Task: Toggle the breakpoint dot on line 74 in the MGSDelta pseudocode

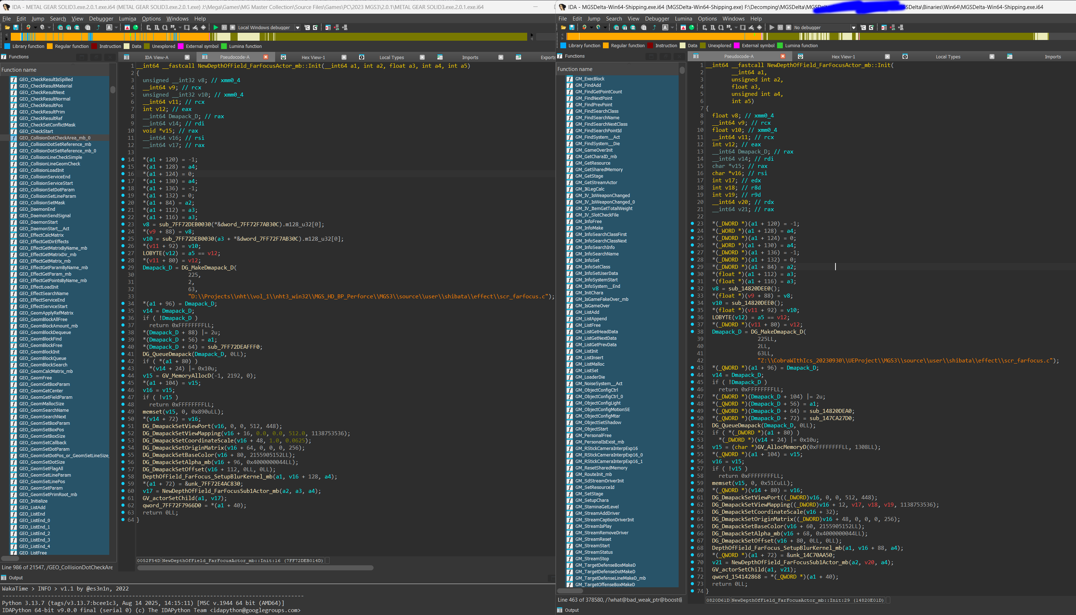Action: pos(692,591)
